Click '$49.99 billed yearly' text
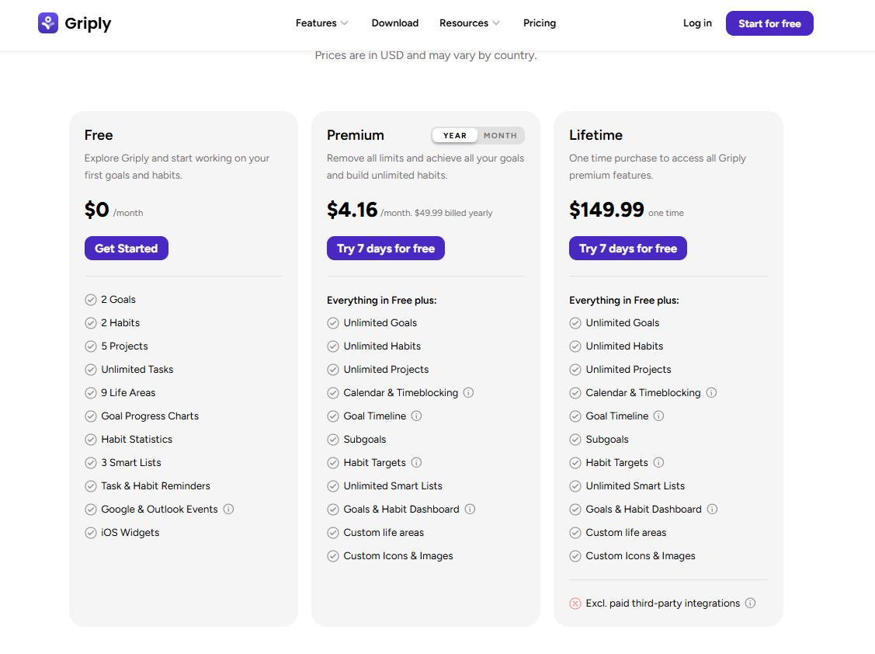Image resolution: width=875 pixels, height=654 pixels. (453, 213)
